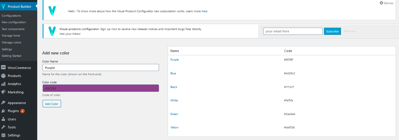
Task: Follow the 'here' learn more link
Action: (x=204, y=11)
